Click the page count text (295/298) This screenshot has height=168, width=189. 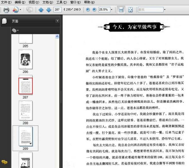click(72, 10)
